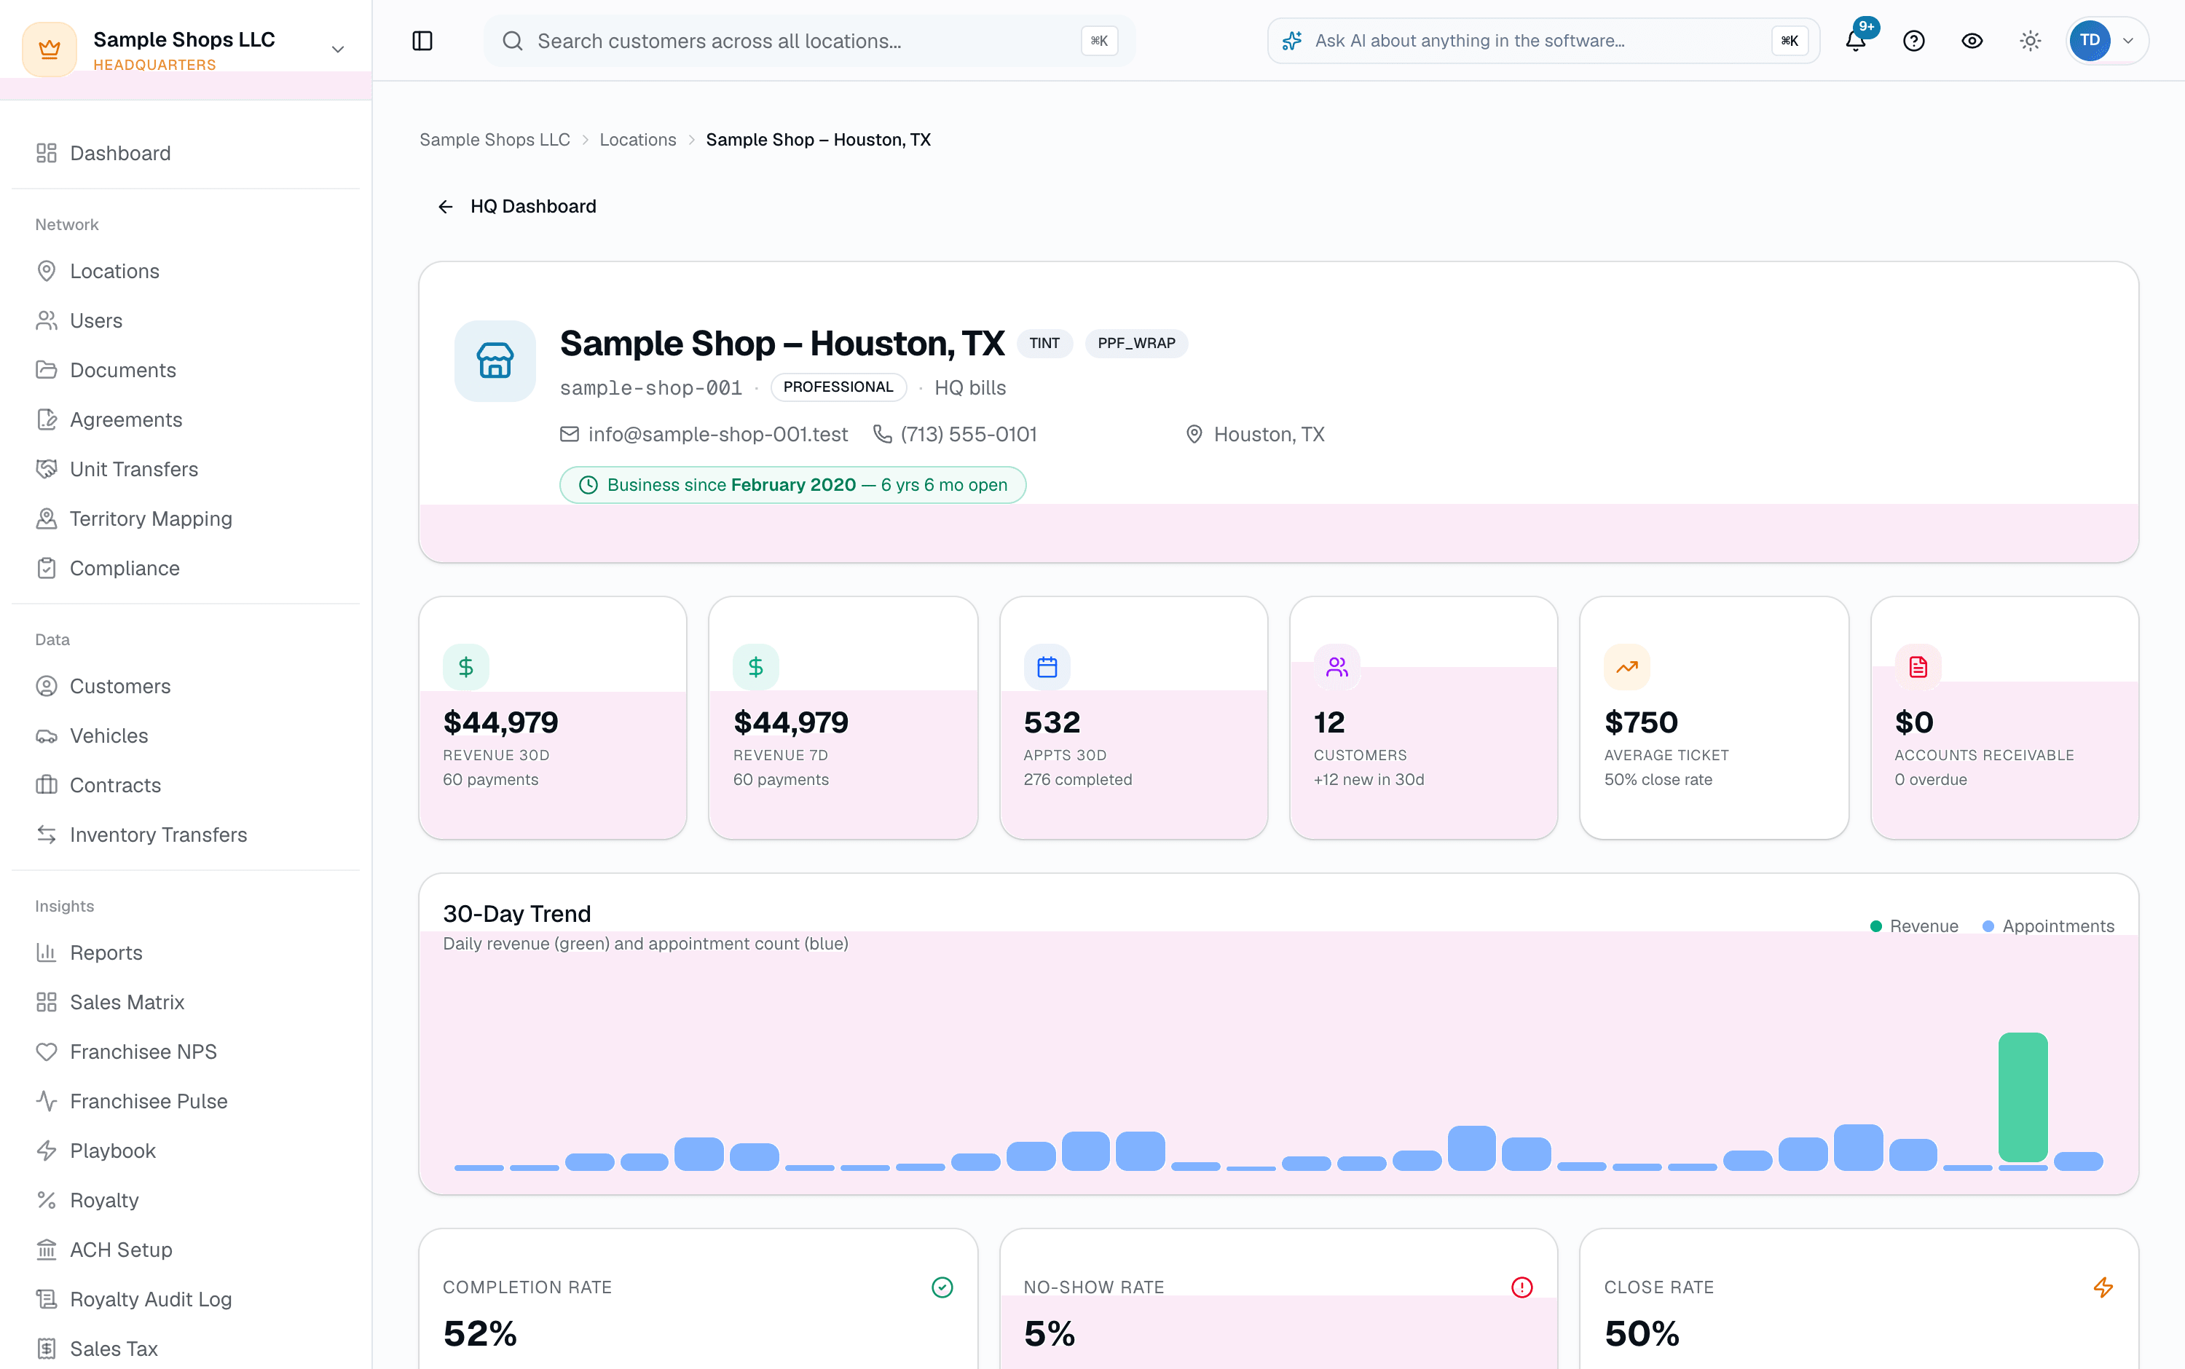Click the Average Ticket trend icon
Image resolution: width=2185 pixels, height=1369 pixels.
1627,667
